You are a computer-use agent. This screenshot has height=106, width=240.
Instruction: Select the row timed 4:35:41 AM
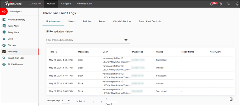pos(141,76)
